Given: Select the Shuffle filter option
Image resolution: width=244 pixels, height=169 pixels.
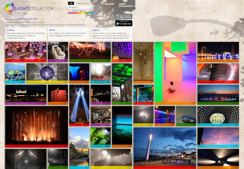Looking at the screenshot, I should [x=75, y=11].
